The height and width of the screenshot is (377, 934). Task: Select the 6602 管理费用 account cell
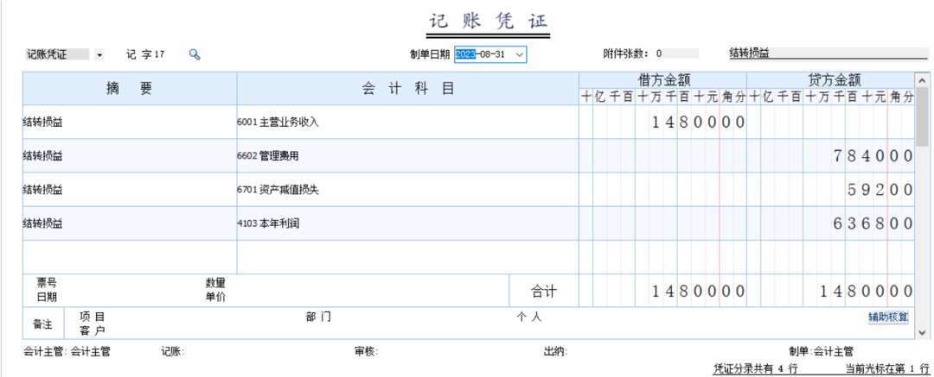pos(407,156)
